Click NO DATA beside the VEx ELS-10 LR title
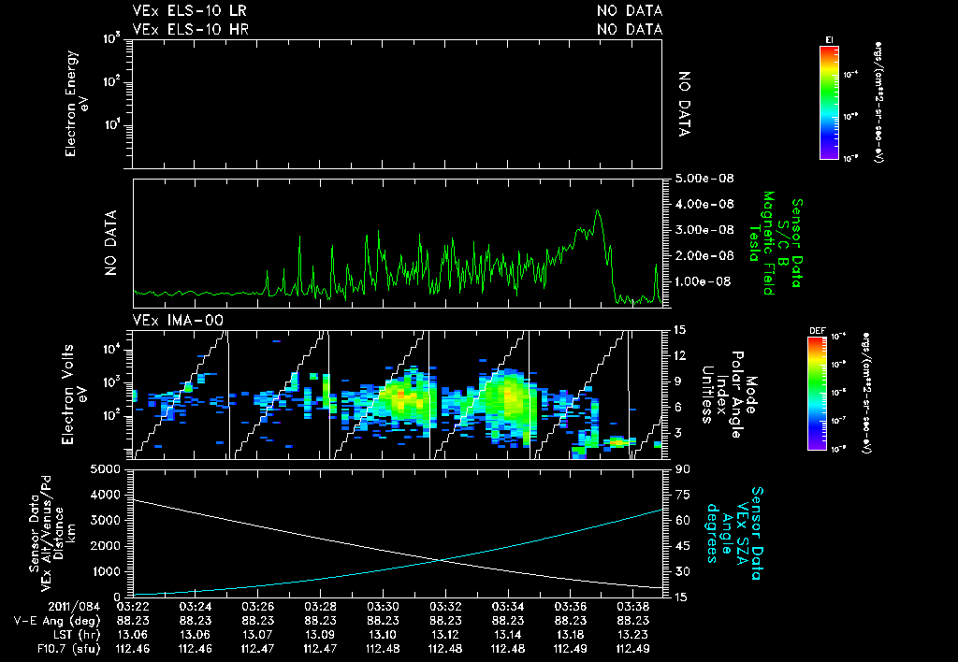This screenshot has height=662, width=958. click(630, 10)
